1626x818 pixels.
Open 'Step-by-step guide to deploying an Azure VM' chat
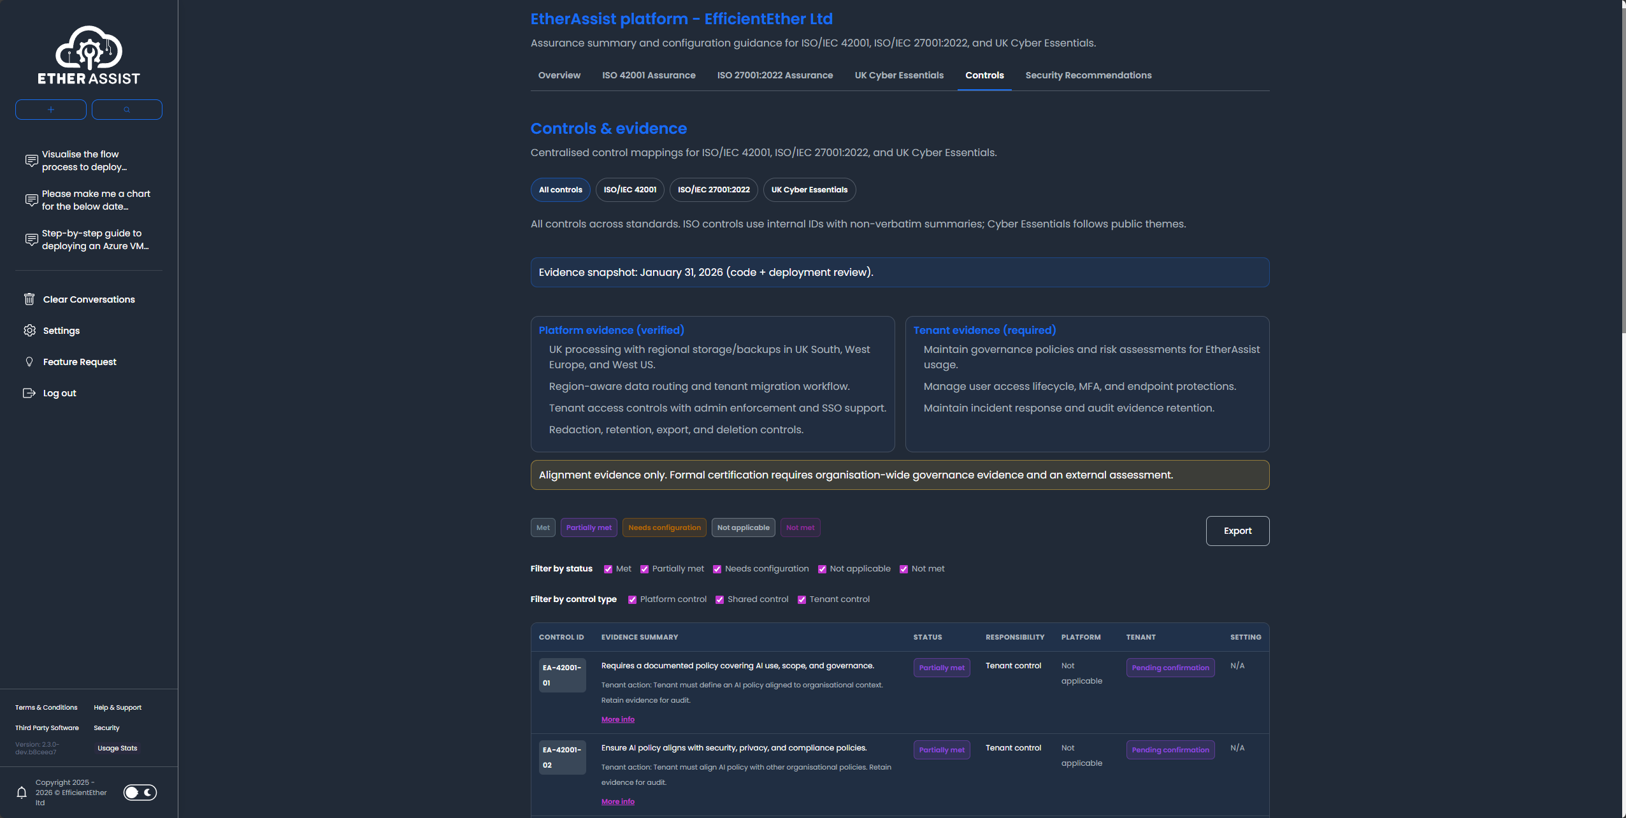89,240
